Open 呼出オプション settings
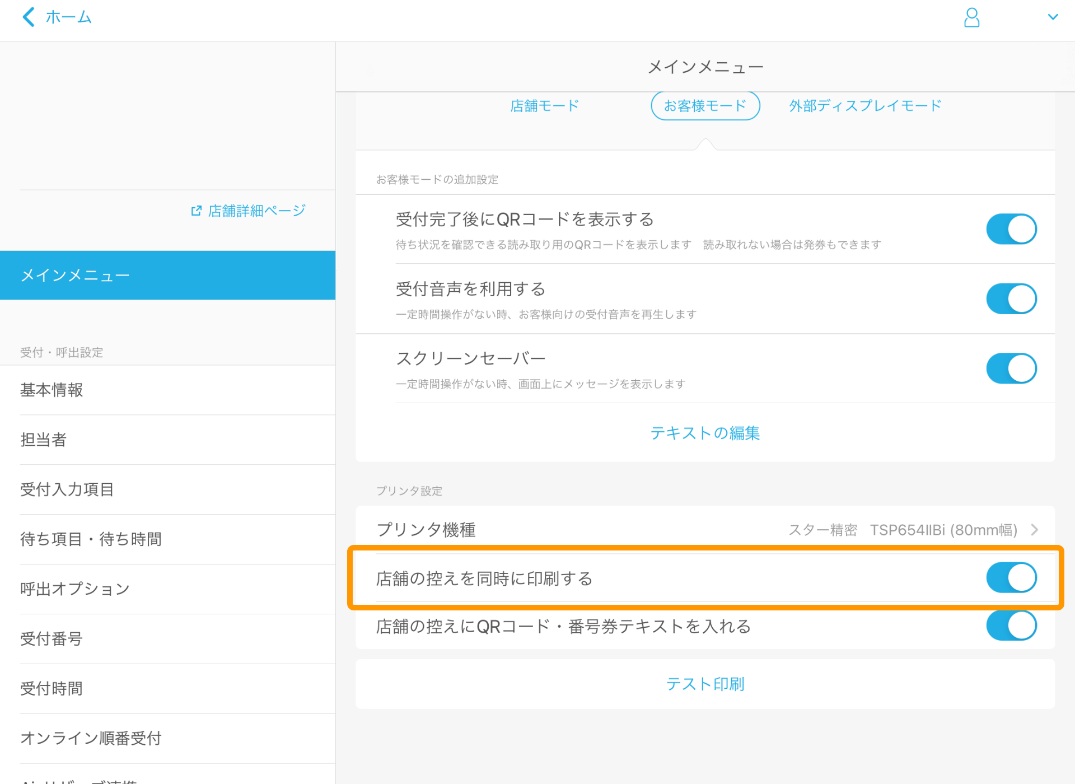Image resolution: width=1075 pixels, height=784 pixels. (x=74, y=589)
